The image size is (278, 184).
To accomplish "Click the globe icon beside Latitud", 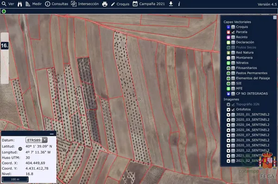I will pos(20,149).
